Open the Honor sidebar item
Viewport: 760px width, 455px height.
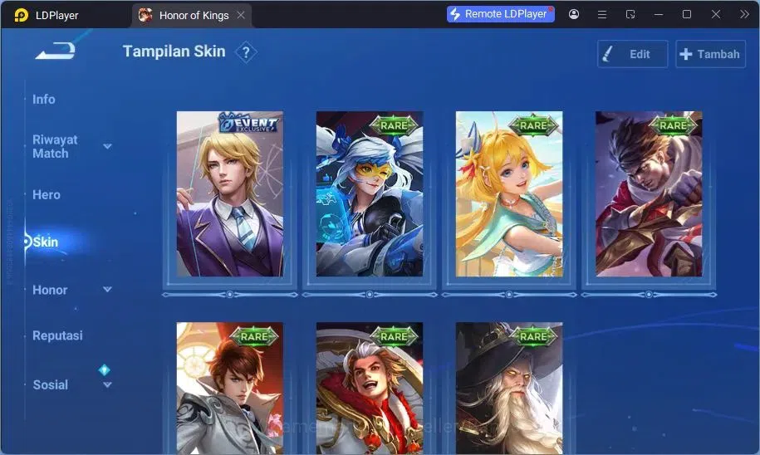[x=50, y=290]
